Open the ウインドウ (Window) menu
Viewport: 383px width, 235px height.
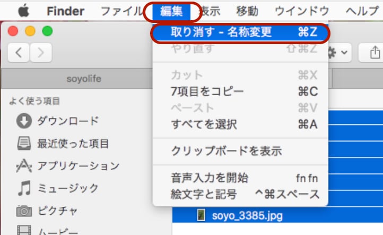[x=302, y=11]
